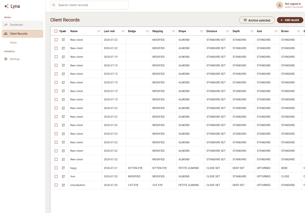Open the heyyj record via open icon

(63, 168)
